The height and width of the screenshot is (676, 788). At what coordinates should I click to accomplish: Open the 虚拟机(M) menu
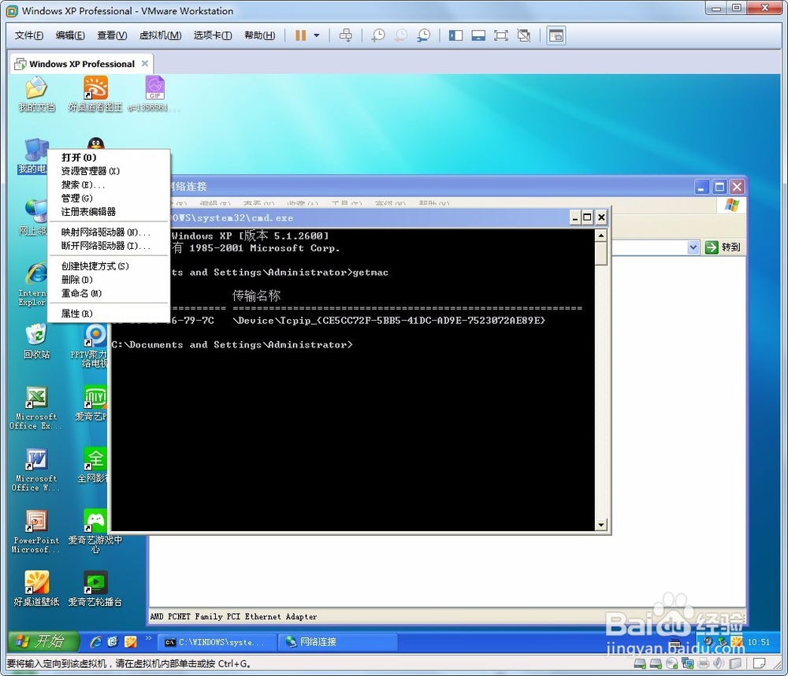coord(160,35)
